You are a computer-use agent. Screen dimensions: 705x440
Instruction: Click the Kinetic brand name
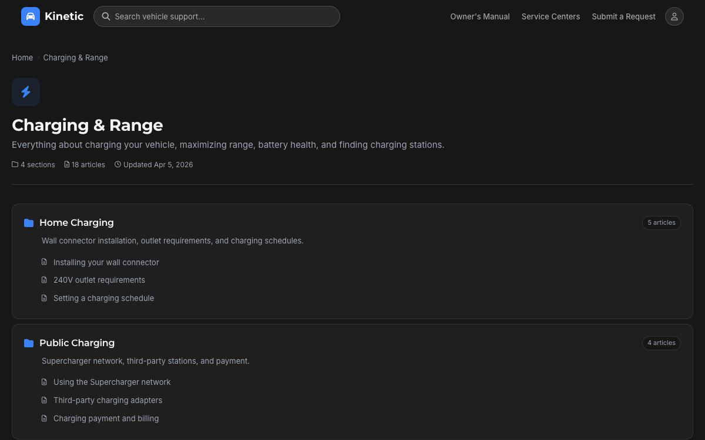64,16
